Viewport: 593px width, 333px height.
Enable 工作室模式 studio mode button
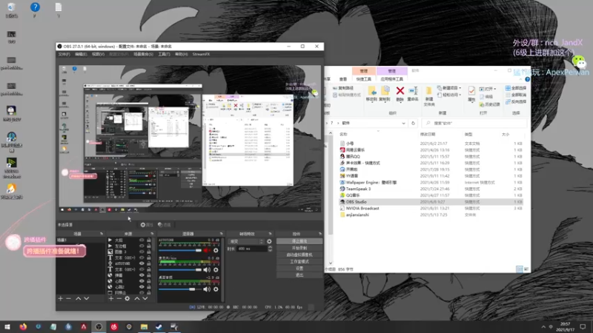pyautogui.click(x=299, y=262)
